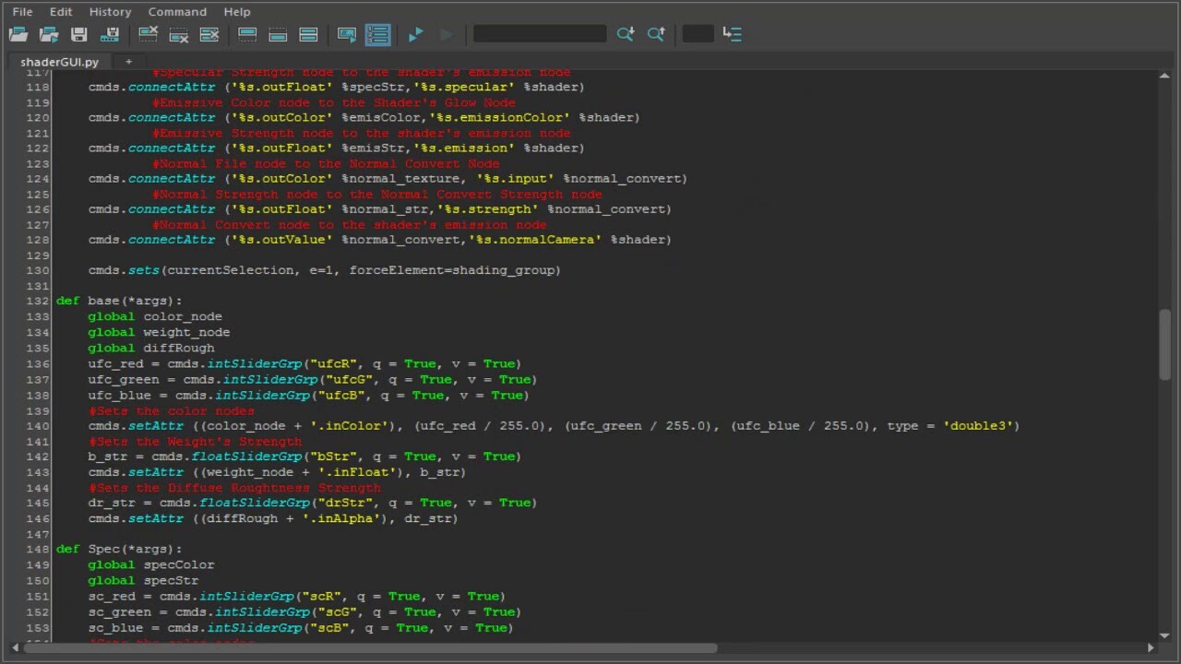1181x664 pixels.
Task: Open the Command menu
Action: (177, 12)
